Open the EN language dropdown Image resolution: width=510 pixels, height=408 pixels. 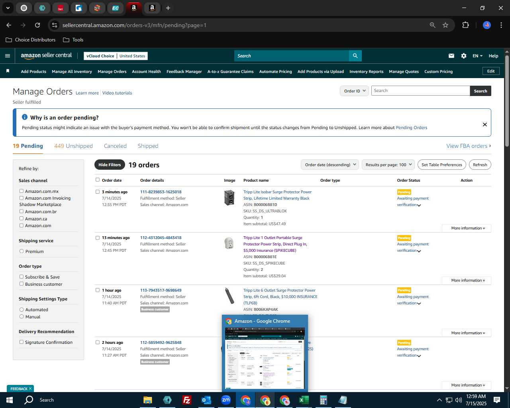[x=477, y=56]
